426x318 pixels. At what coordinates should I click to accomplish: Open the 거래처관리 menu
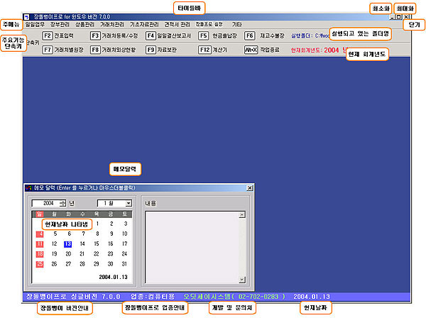point(112,24)
